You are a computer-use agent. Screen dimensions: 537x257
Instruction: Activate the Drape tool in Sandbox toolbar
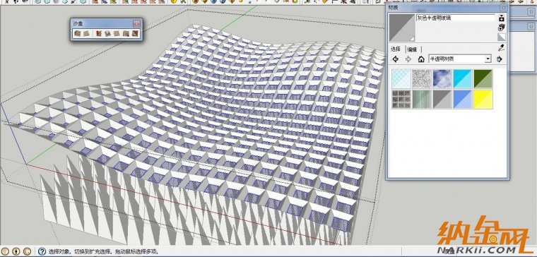117,33
